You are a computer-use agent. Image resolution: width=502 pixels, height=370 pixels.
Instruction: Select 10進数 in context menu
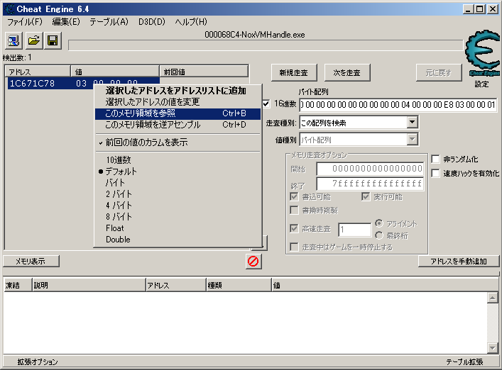[x=178, y=159]
